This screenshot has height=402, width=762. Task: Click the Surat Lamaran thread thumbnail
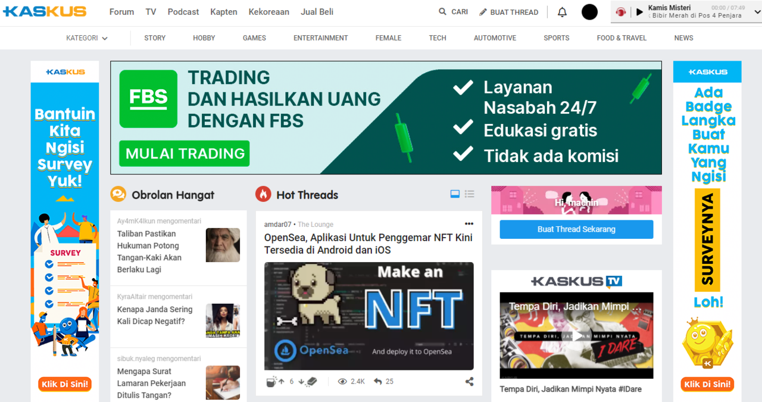(x=223, y=382)
